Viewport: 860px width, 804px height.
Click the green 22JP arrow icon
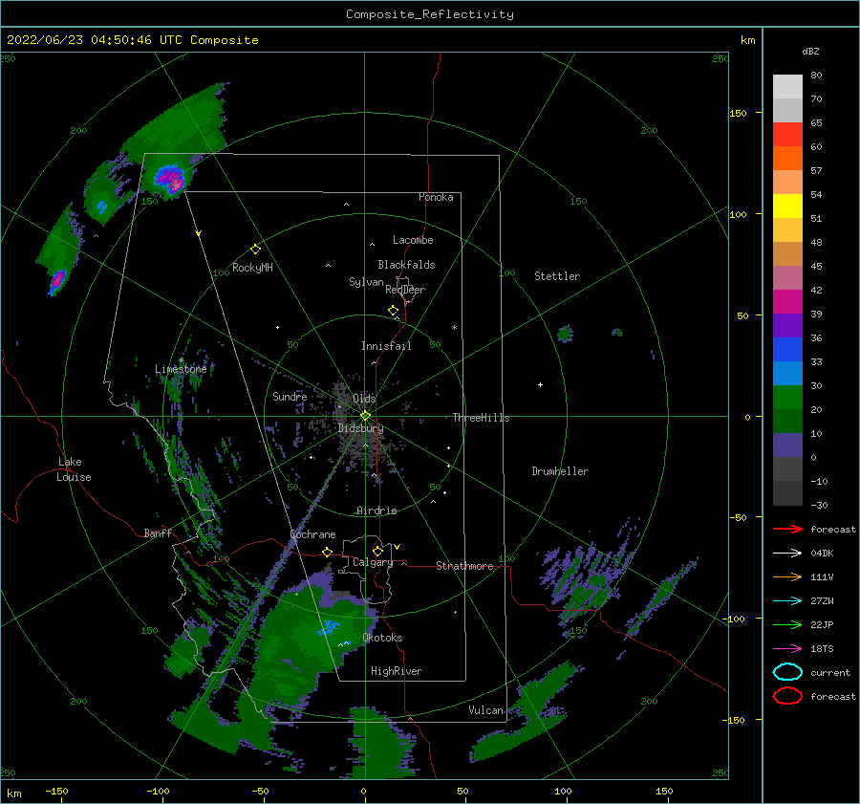pos(787,624)
